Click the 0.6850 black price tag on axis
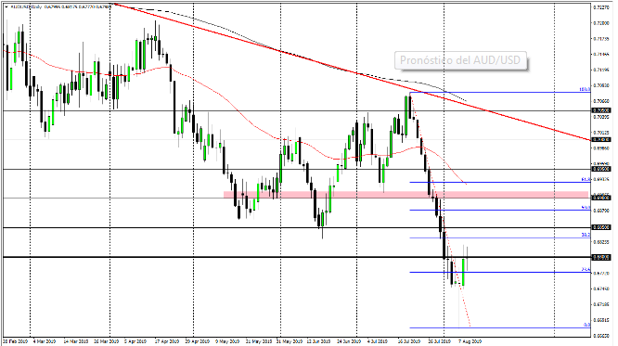 (x=601, y=228)
